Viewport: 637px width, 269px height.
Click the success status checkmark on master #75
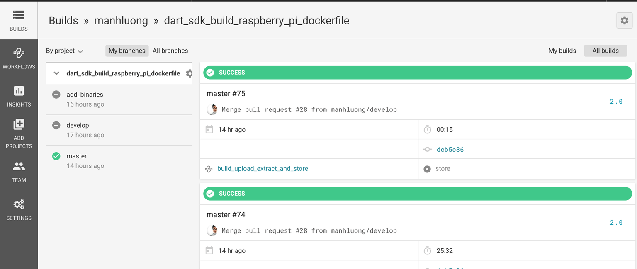click(210, 72)
